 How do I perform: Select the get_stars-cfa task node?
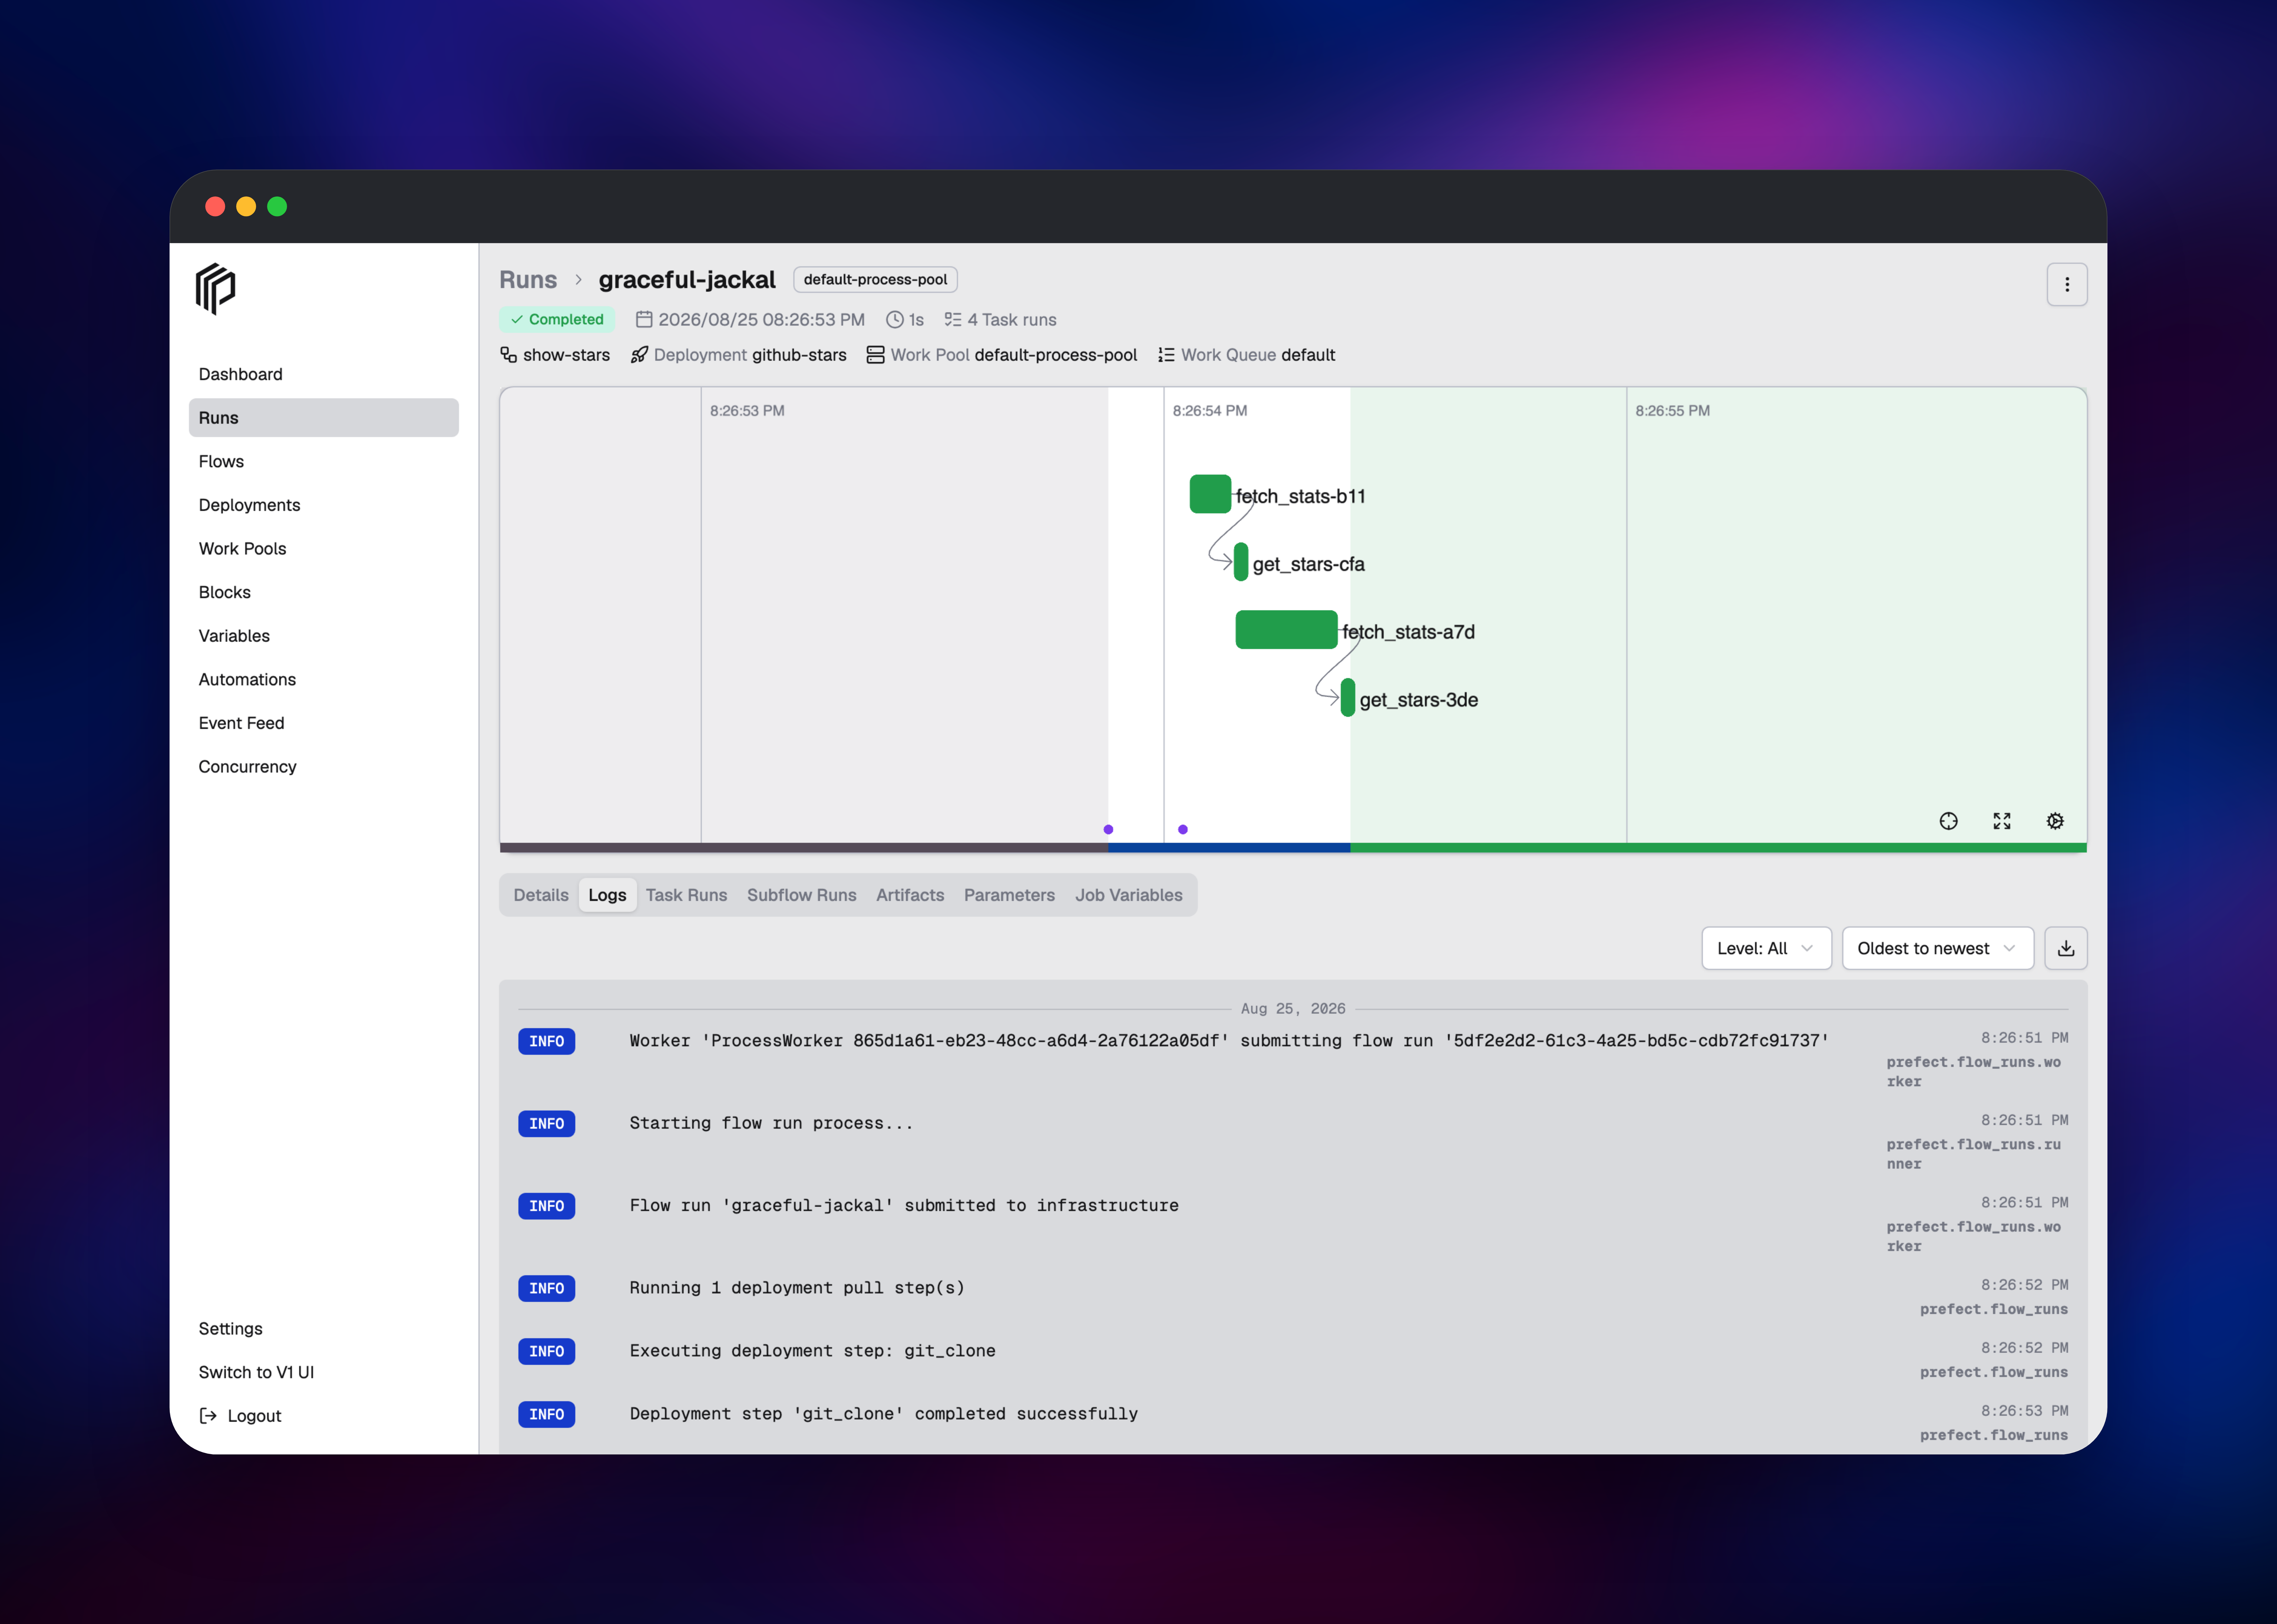pos(1241,562)
